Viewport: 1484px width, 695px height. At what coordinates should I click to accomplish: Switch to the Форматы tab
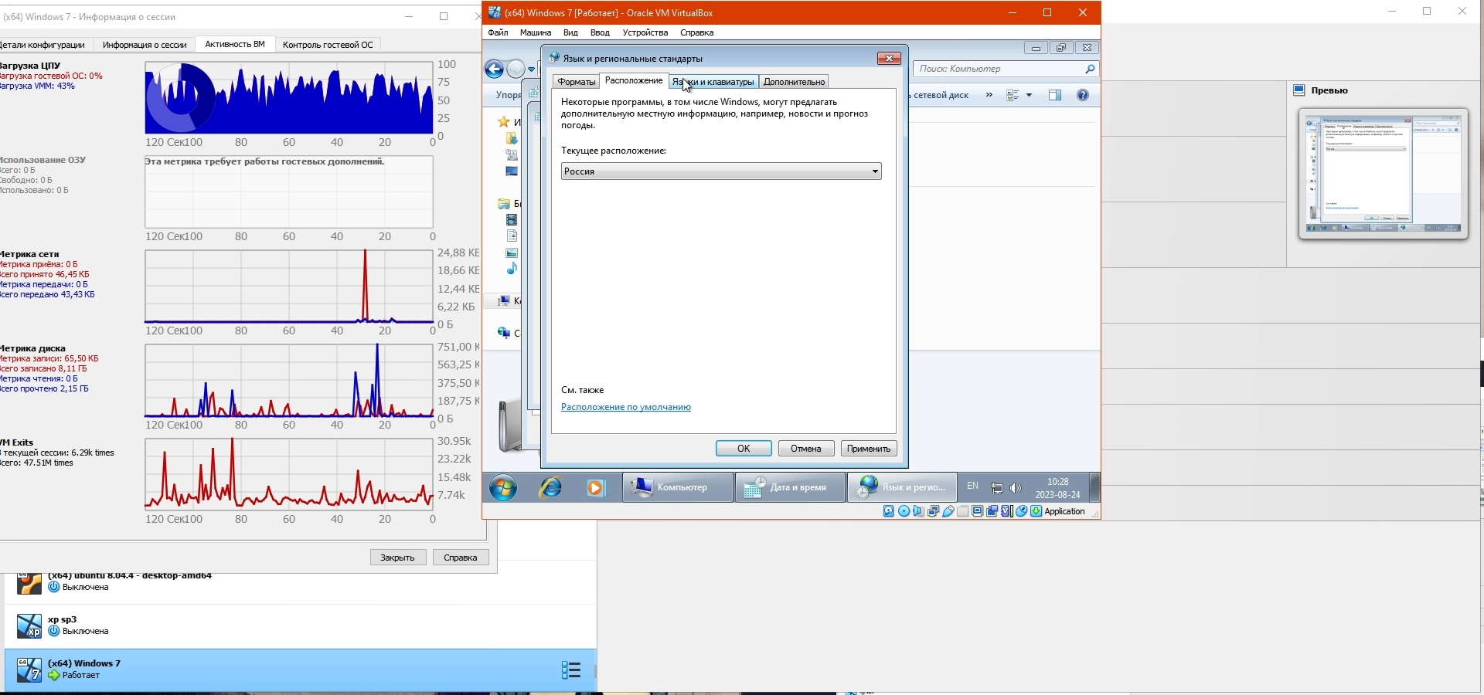click(576, 82)
